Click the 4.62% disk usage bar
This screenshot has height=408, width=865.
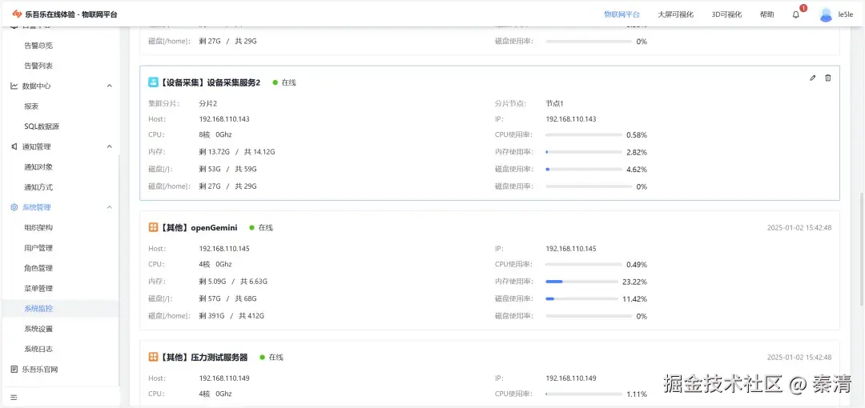click(x=584, y=170)
